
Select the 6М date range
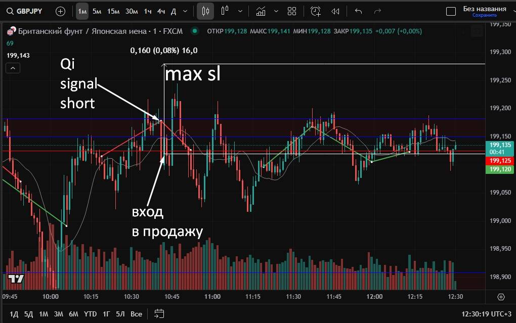[73, 314]
